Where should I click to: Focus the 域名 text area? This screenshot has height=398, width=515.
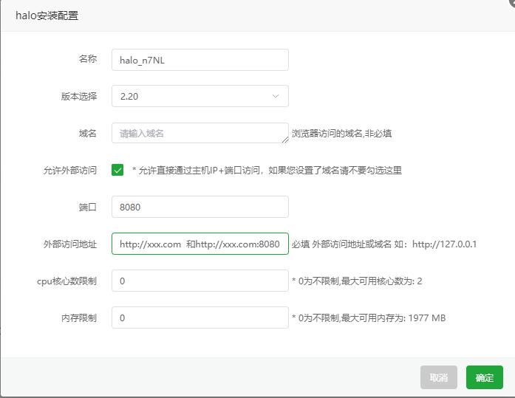[200, 133]
